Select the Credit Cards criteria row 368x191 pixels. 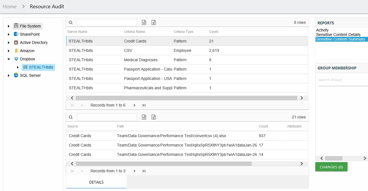pos(187,41)
